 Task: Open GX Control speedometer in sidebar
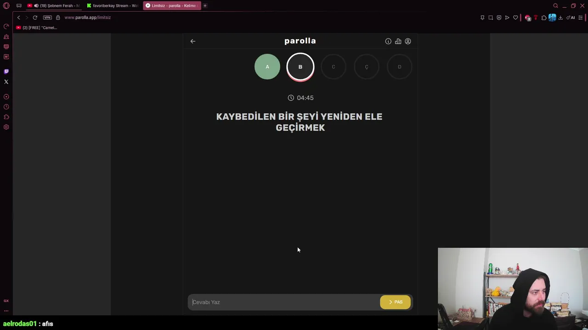(6, 26)
